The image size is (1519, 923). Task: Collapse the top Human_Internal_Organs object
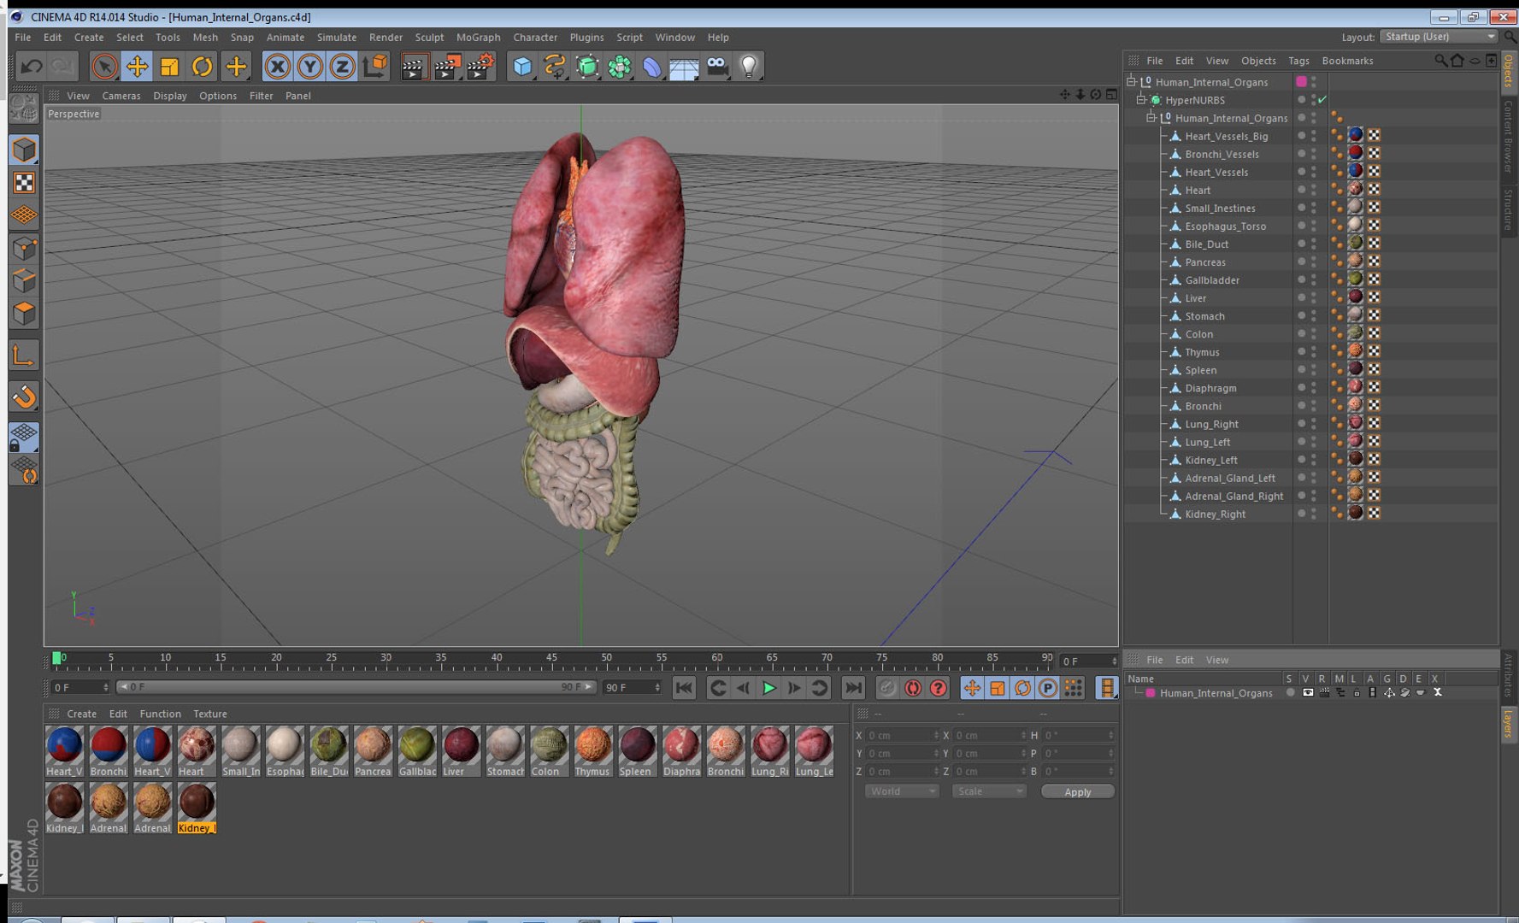click(x=1131, y=82)
